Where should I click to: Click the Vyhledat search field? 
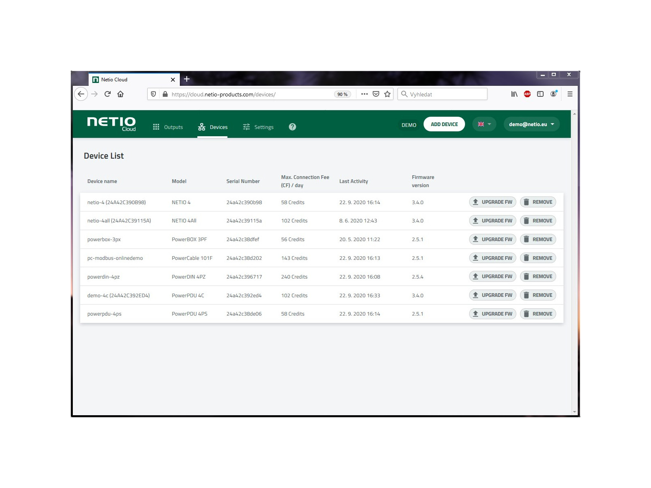(x=442, y=94)
